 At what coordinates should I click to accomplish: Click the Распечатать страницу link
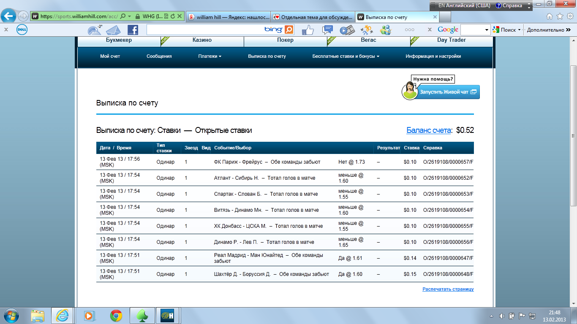click(x=448, y=289)
